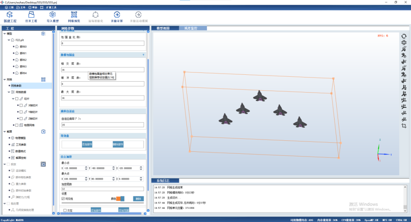Screen dimensions: 411x222
Task: Toggle checkbox beside bottom 添加部件 button
Action: [x=65, y=210]
